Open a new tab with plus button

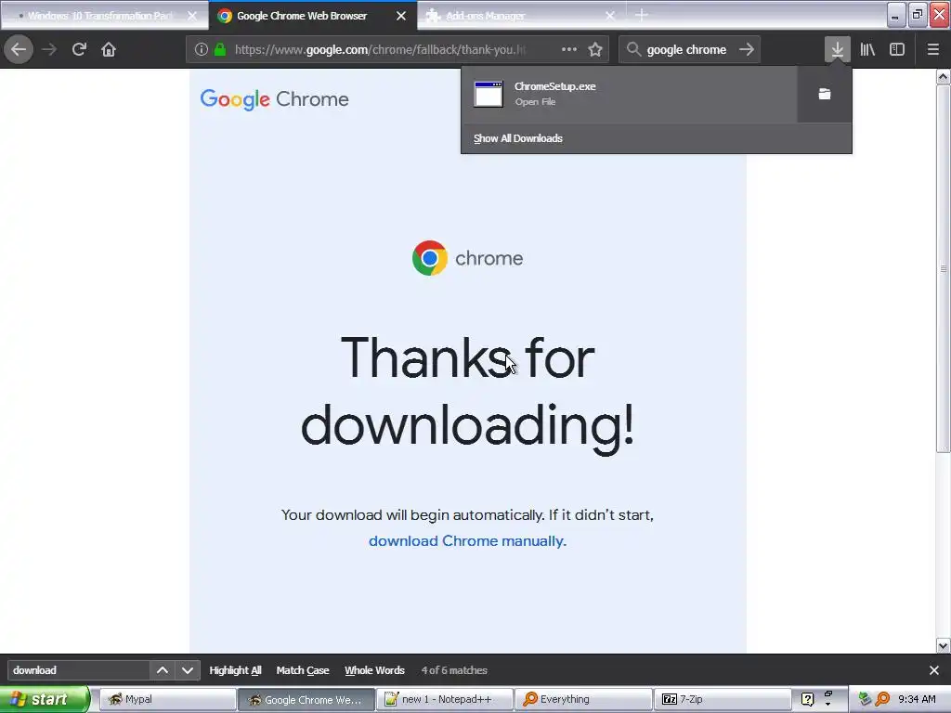[x=642, y=15]
